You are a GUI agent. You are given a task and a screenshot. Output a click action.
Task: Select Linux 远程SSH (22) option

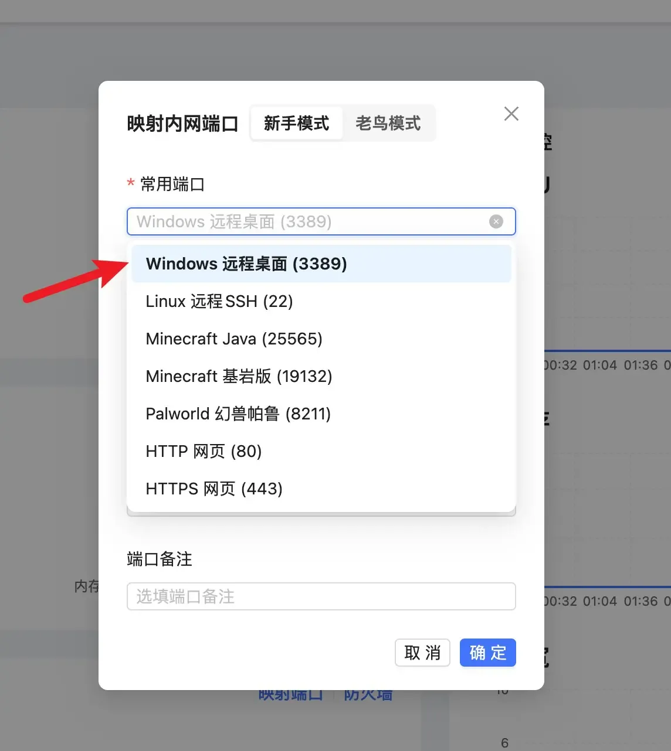click(219, 301)
